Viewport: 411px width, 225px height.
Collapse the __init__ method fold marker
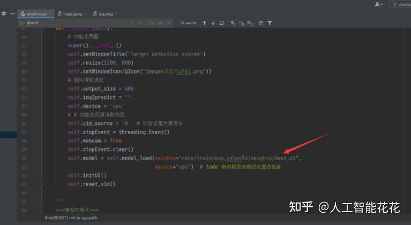click(x=41, y=28)
